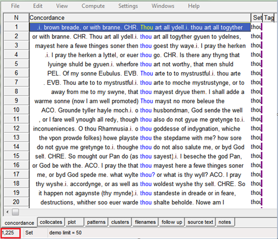Click the 1,225 entry count in status bar
Image resolution: width=278 pixels, height=239 pixels.
click(10, 233)
